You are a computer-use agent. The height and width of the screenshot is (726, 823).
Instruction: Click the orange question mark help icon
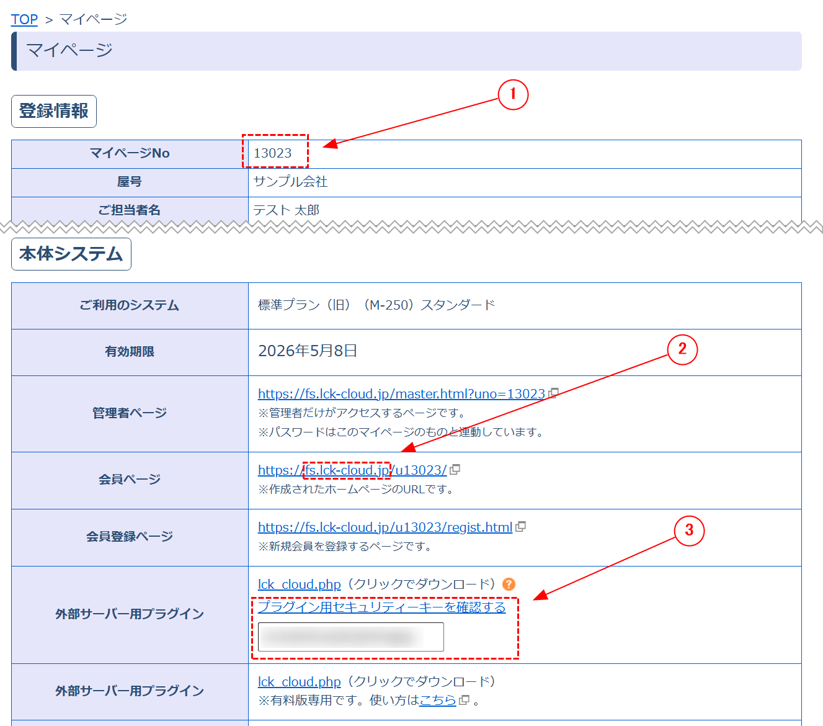point(509,585)
